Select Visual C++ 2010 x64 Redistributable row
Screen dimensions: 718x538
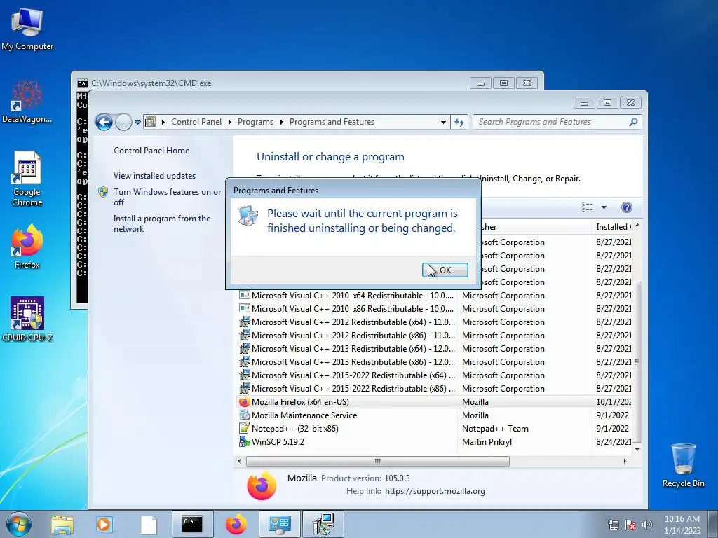coord(434,296)
